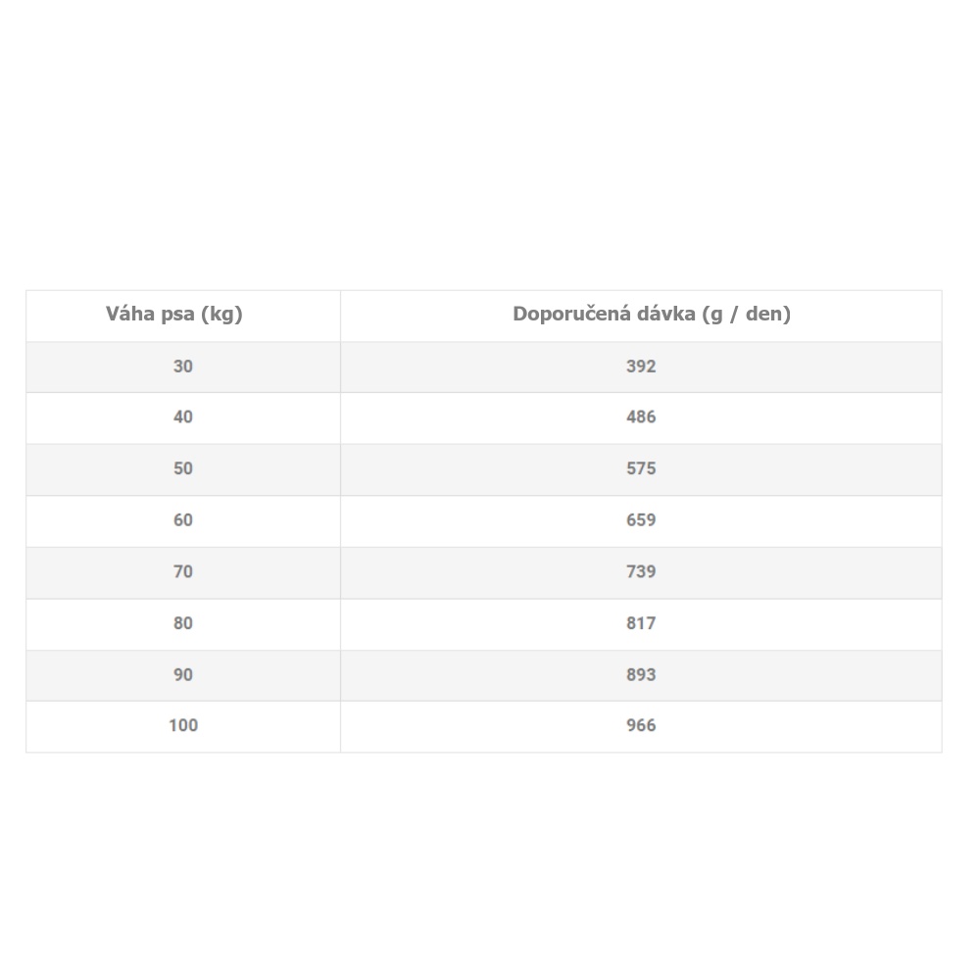Image resolution: width=980 pixels, height=980 pixels.
Task: Select the 90 kg weight cell
Action: [x=183, y=674]
